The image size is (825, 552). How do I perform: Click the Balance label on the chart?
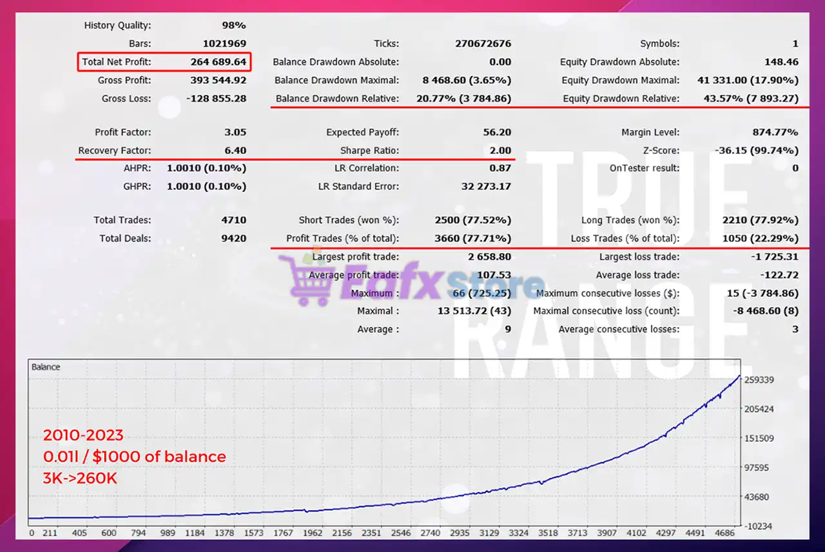coord(44,366)
